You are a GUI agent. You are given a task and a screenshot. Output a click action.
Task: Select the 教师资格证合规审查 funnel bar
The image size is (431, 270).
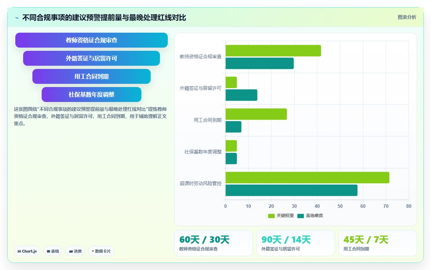tap(92, 40)
